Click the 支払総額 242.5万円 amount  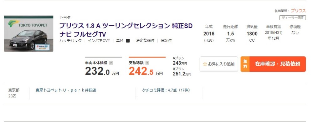click(x=146, y=71)
